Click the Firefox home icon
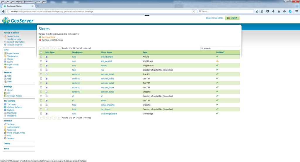This screenshot has height=162, width=300. (279, 11)
